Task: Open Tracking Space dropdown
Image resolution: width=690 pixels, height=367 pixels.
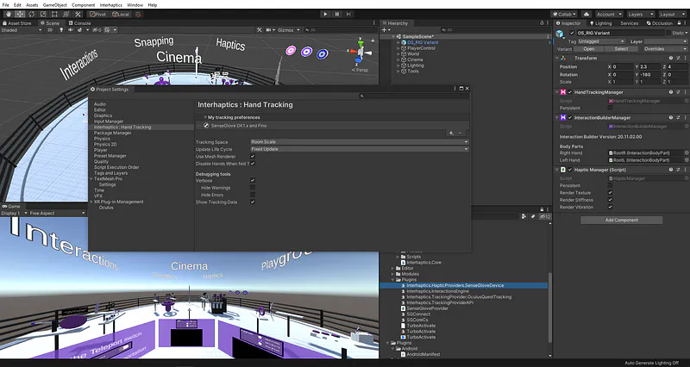Action: (359, 142)
